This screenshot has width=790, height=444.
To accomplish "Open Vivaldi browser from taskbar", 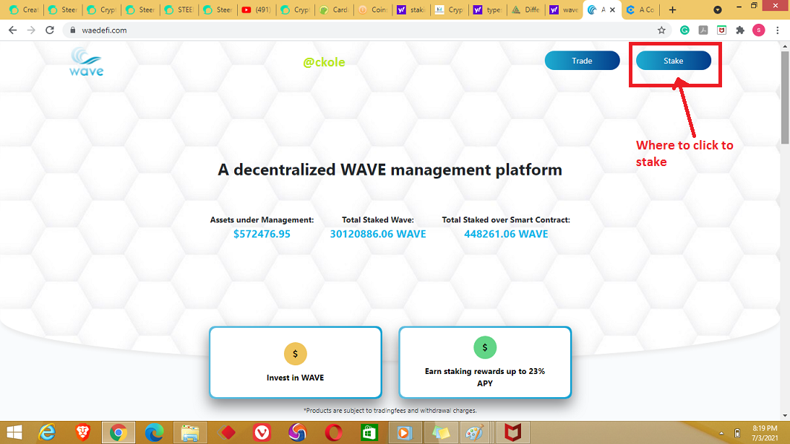I will 262,432.
